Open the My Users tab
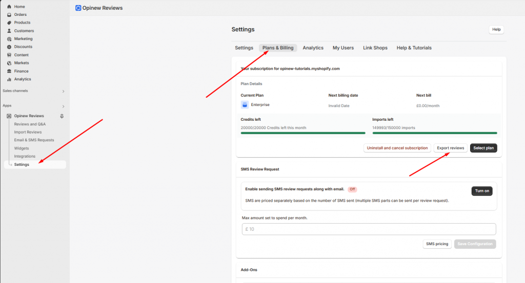525x283 pixels. (343, 48)
